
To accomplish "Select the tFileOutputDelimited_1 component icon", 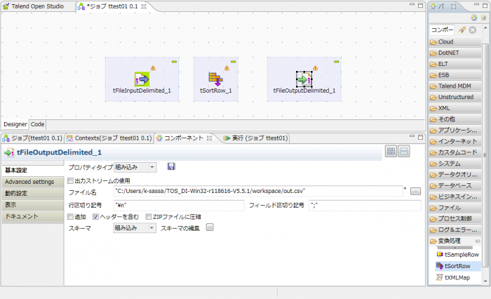I will (304, 79).
